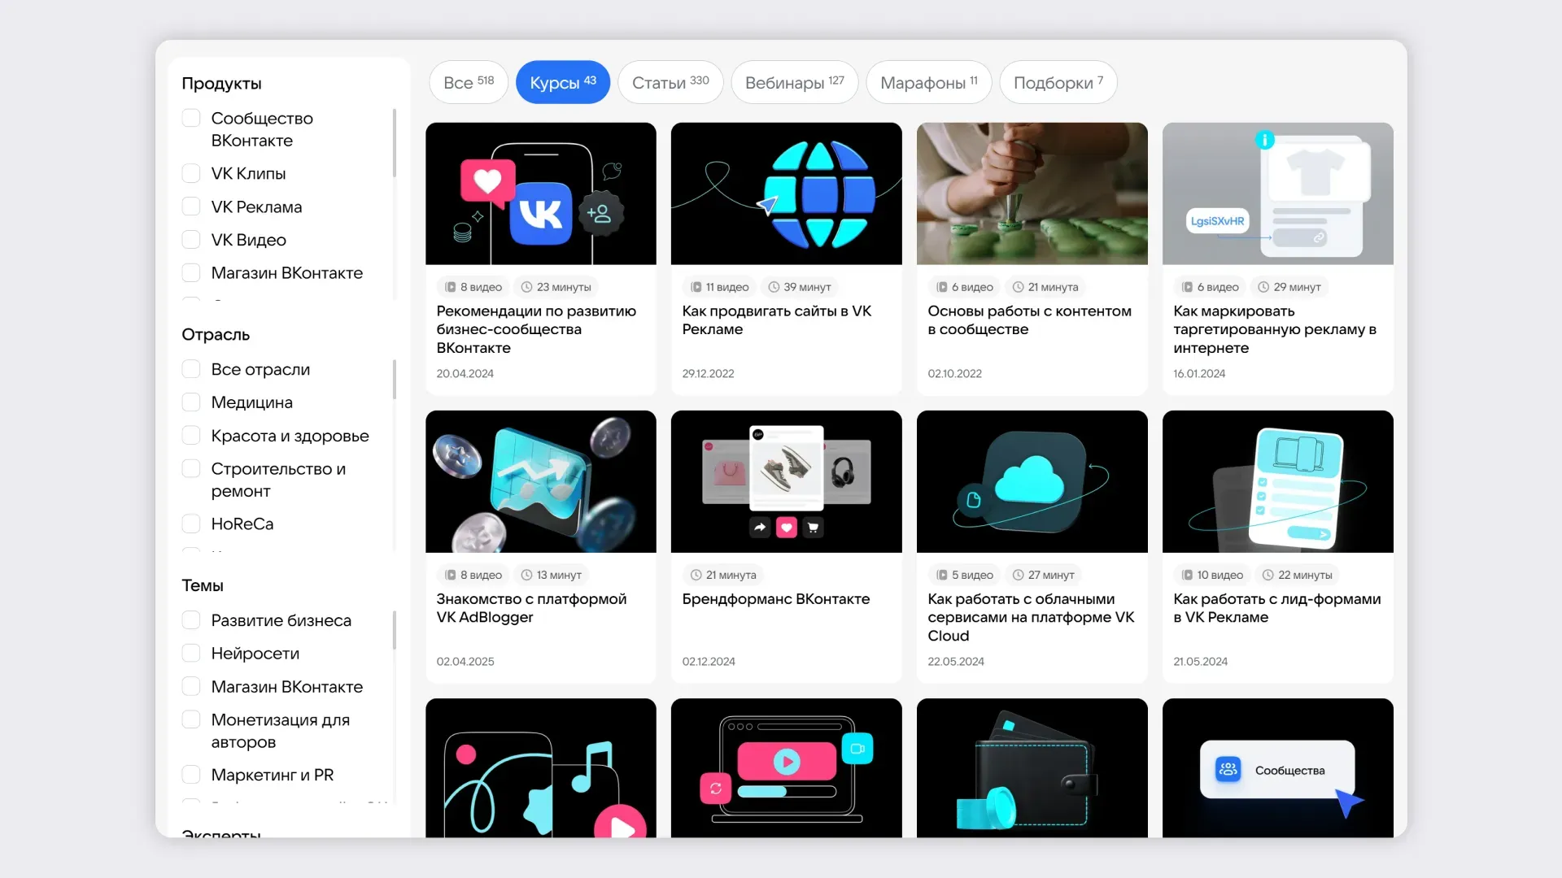Tick the Медицина industry checkbox
Screen dimensions: 1562x878
pos(191,402)
